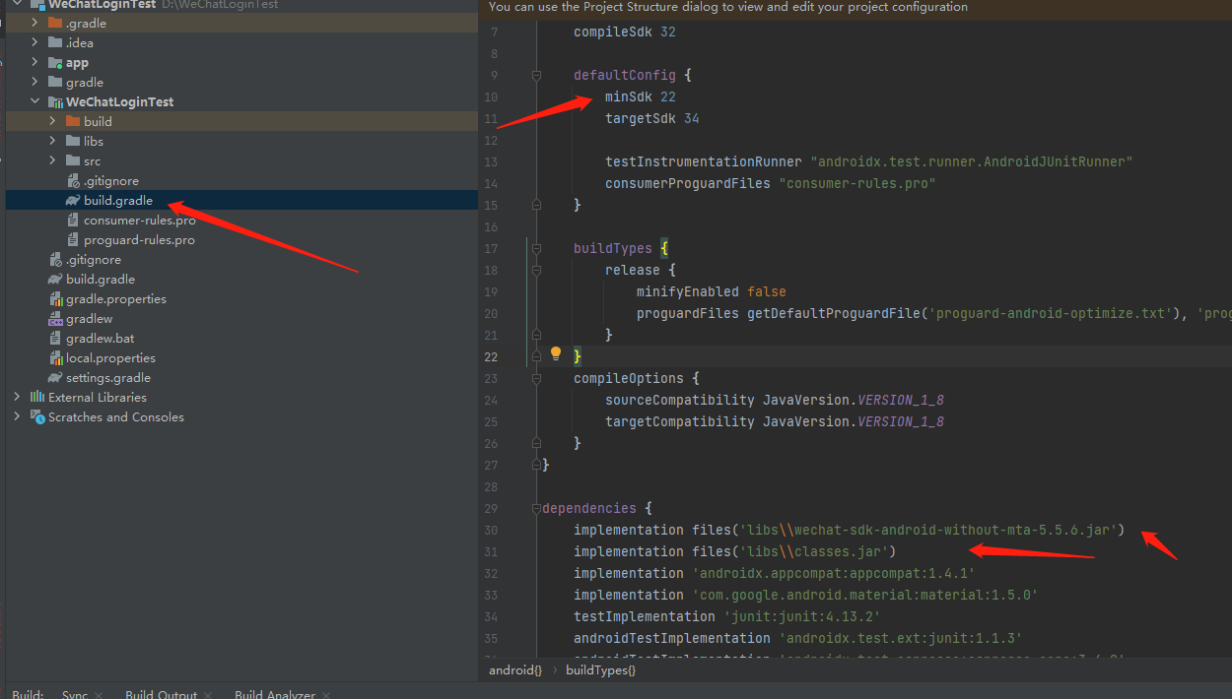
Task: Click the app module folder icon
Action: pyautogui.click(x=56, y=62)
